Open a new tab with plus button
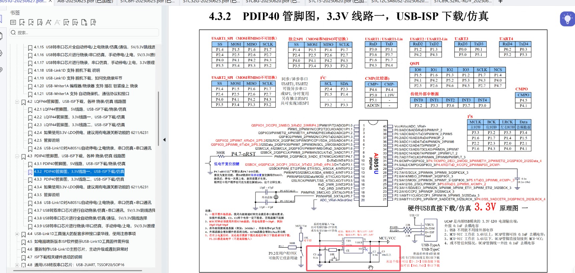This screenshot has width=575, height=273. [x=500, y=2]
